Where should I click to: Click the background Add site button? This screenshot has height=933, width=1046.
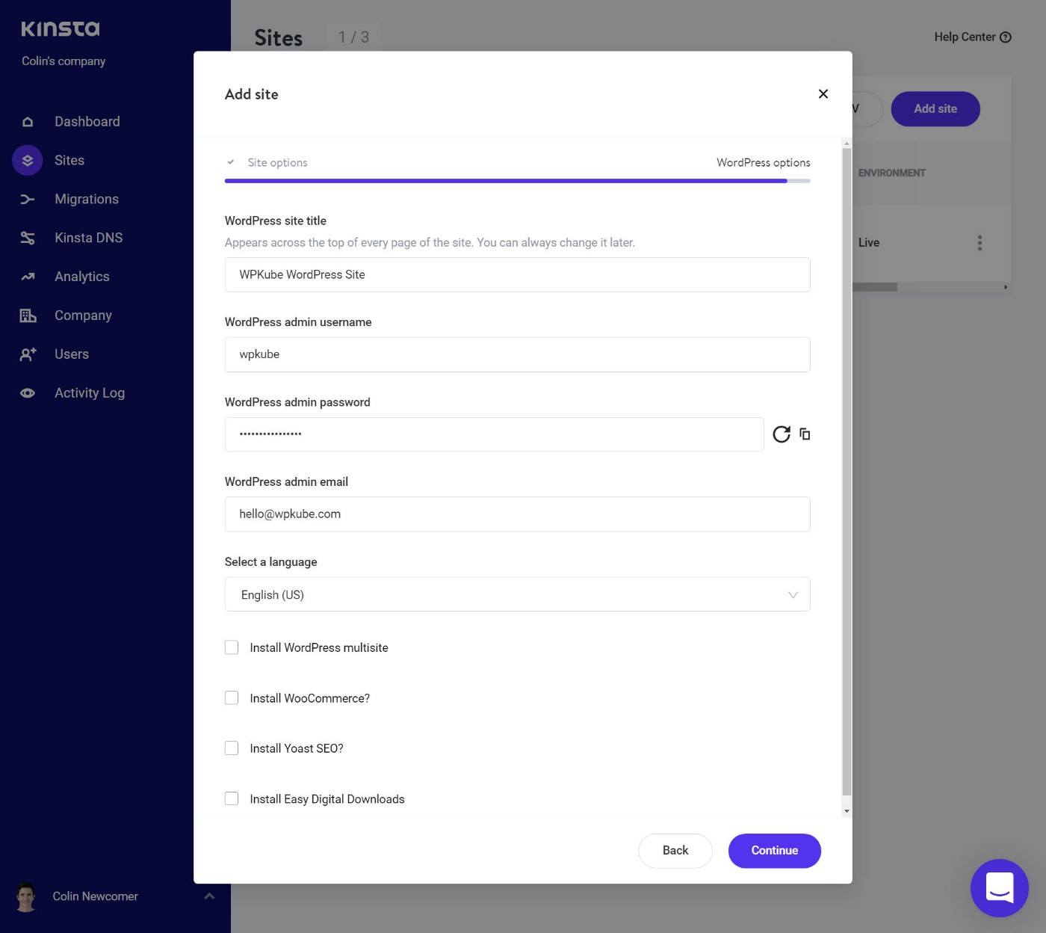point(935,109)
